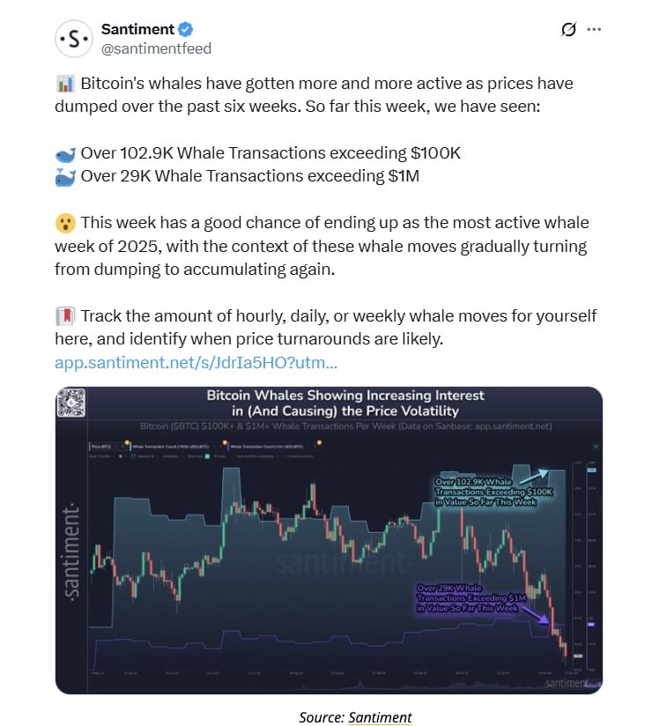Click the Santiment display name
Viewport: 652px width, 726px height.
pos(137,29)
